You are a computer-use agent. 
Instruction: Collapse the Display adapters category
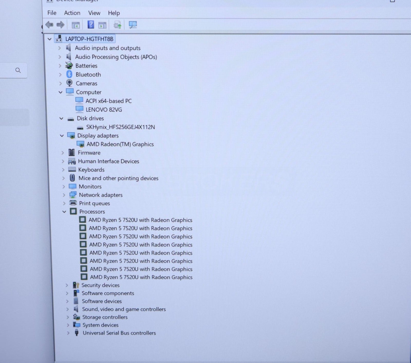[x=62, y=136]
